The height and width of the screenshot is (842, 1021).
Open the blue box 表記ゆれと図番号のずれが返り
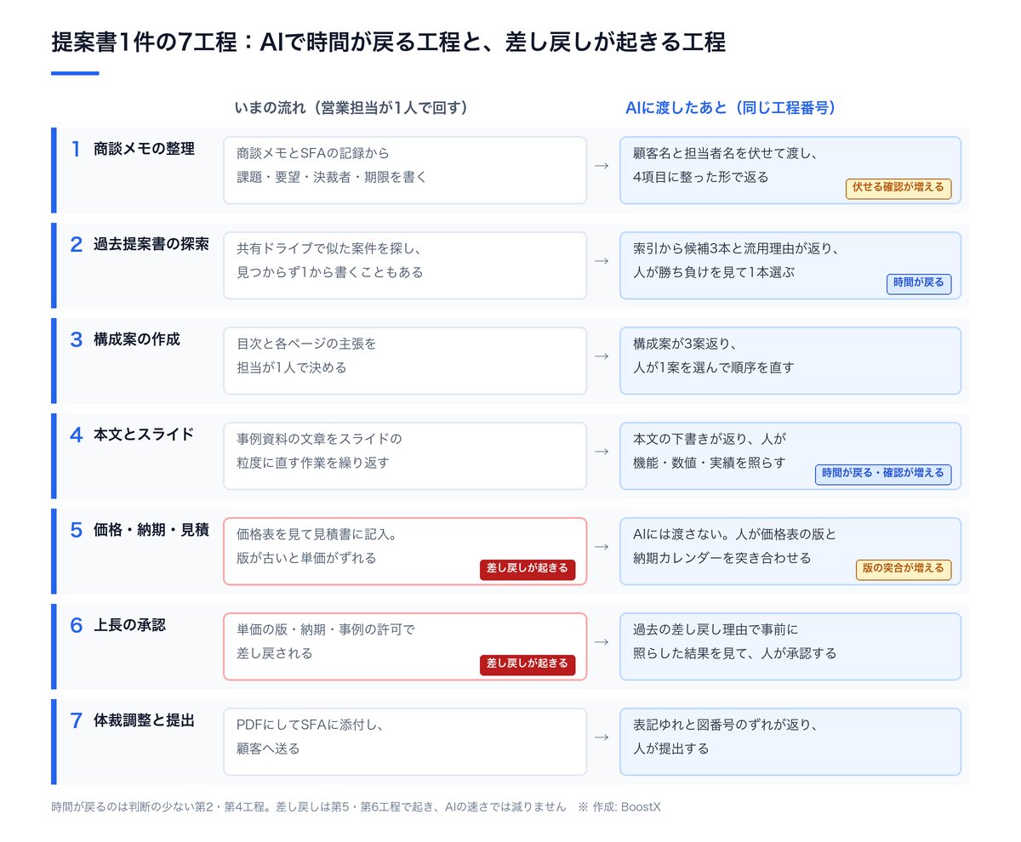(790, 742)
